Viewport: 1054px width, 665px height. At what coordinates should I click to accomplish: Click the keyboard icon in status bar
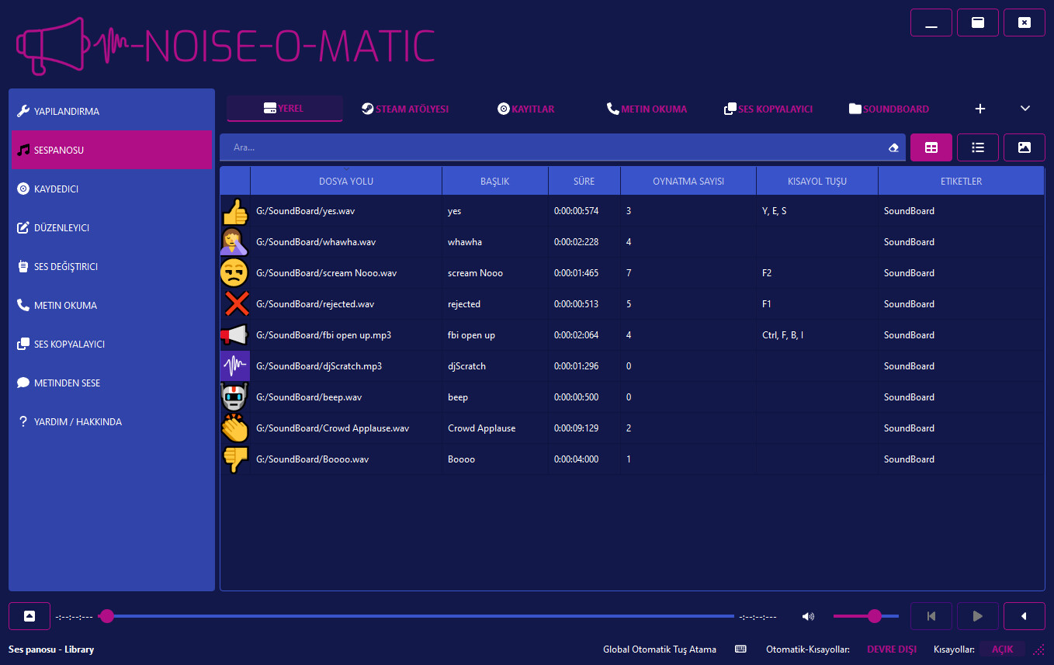740,649
